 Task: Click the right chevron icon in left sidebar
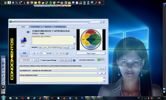point(3,83)
